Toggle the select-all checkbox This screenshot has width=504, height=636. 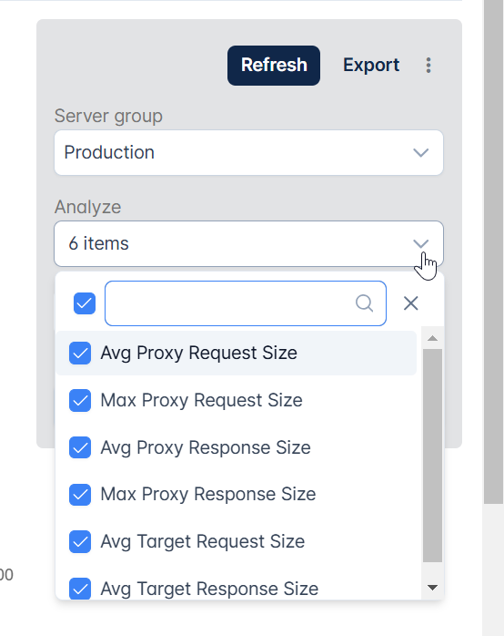(x=85, y=303)
